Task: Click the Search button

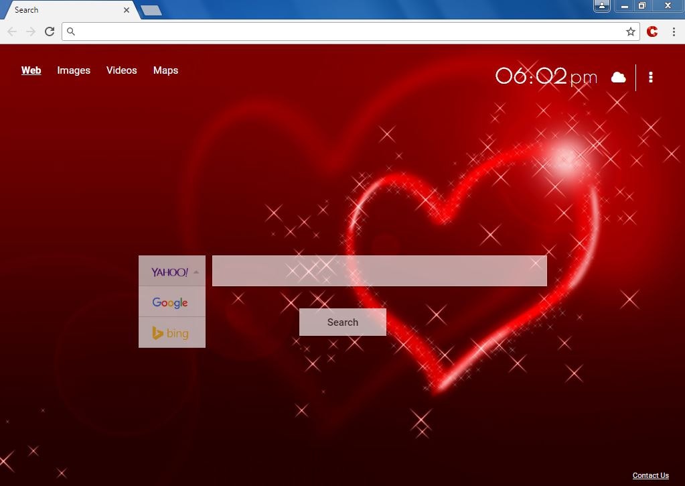Action: [x=343, y=322]
